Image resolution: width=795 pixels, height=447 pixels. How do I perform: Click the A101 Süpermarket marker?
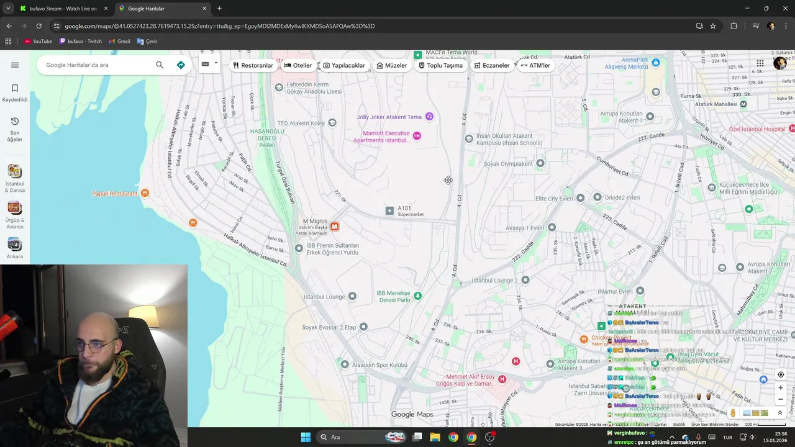[x=389, y=211]
